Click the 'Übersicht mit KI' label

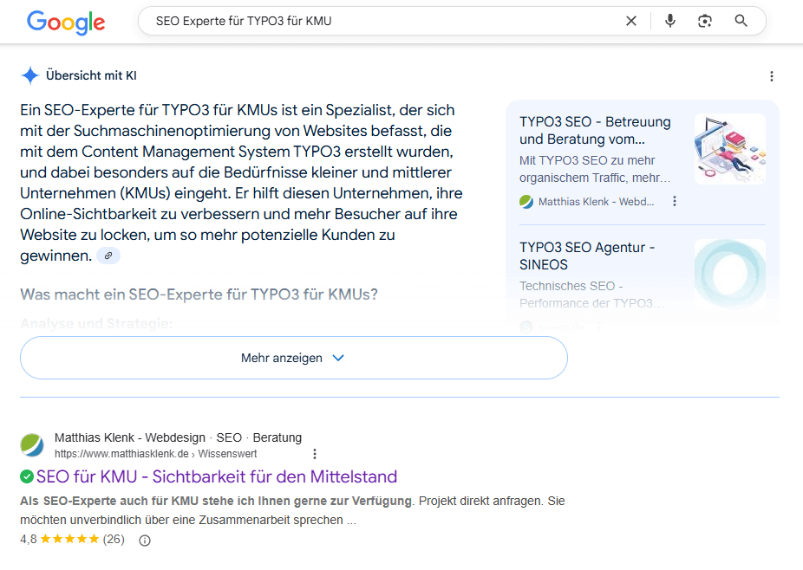(x=91, y=75)
